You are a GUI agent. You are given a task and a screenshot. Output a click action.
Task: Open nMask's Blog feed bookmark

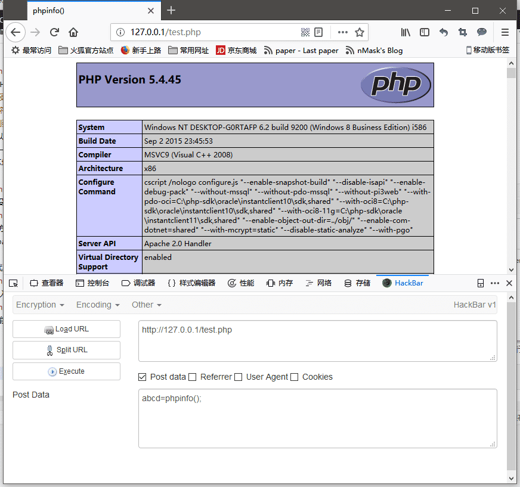click(x=374, y=51)
